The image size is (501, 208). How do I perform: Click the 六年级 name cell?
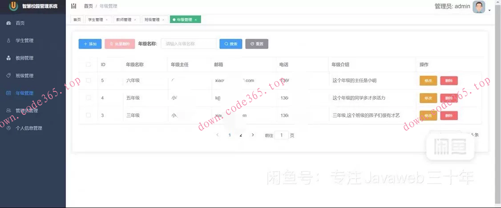coord(133,81)
